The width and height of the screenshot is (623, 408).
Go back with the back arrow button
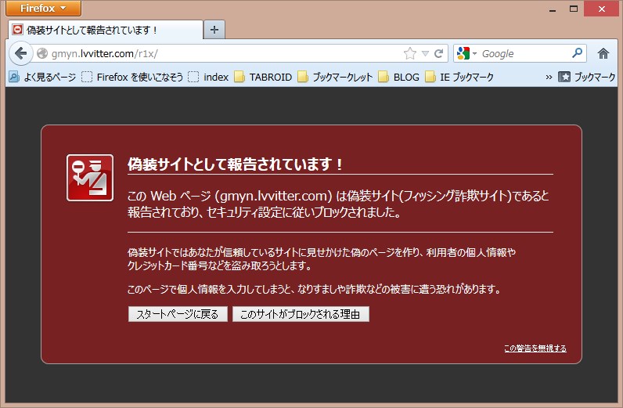coord(20,53)
